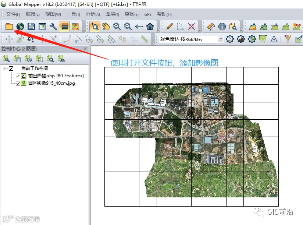Open the 视图(W) menu
Image resolution: width=303 pixels, height=225 pixels.
tap(53, 14)
